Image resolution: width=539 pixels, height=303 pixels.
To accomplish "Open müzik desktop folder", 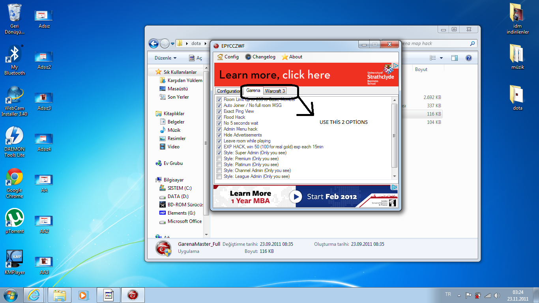I will click(x=517, y=56).
